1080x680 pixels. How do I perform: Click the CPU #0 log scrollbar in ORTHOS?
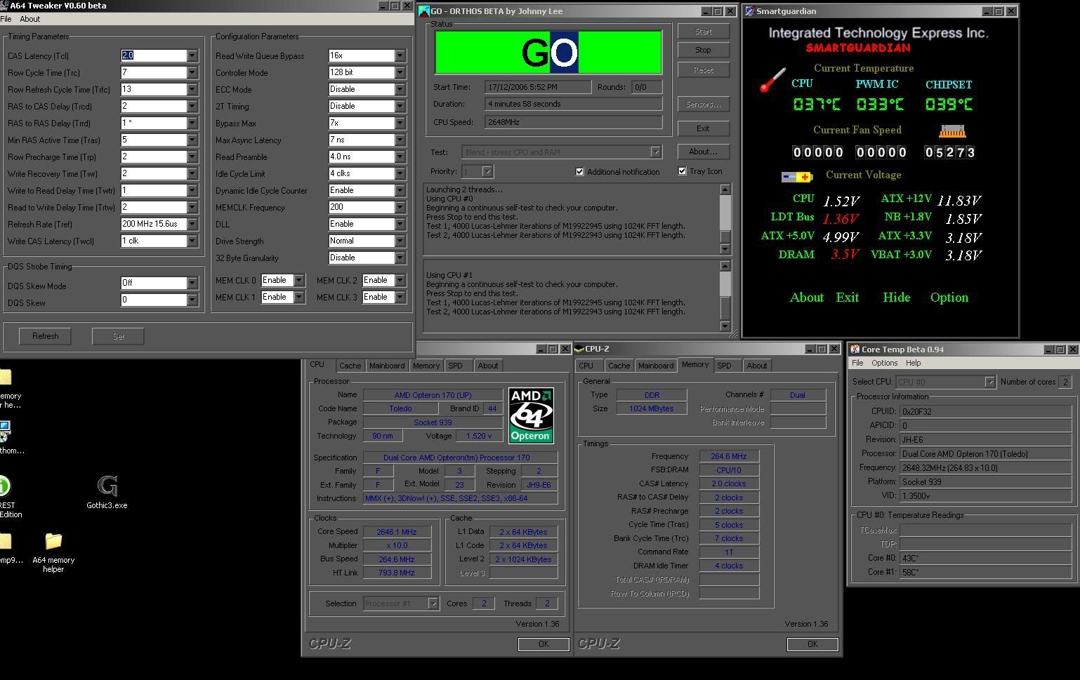(x=725, y=219)
